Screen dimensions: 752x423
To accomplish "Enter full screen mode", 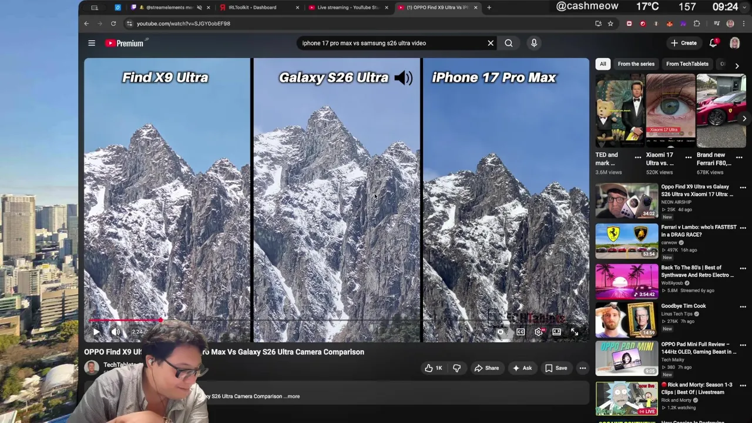I will coord(575,332).
